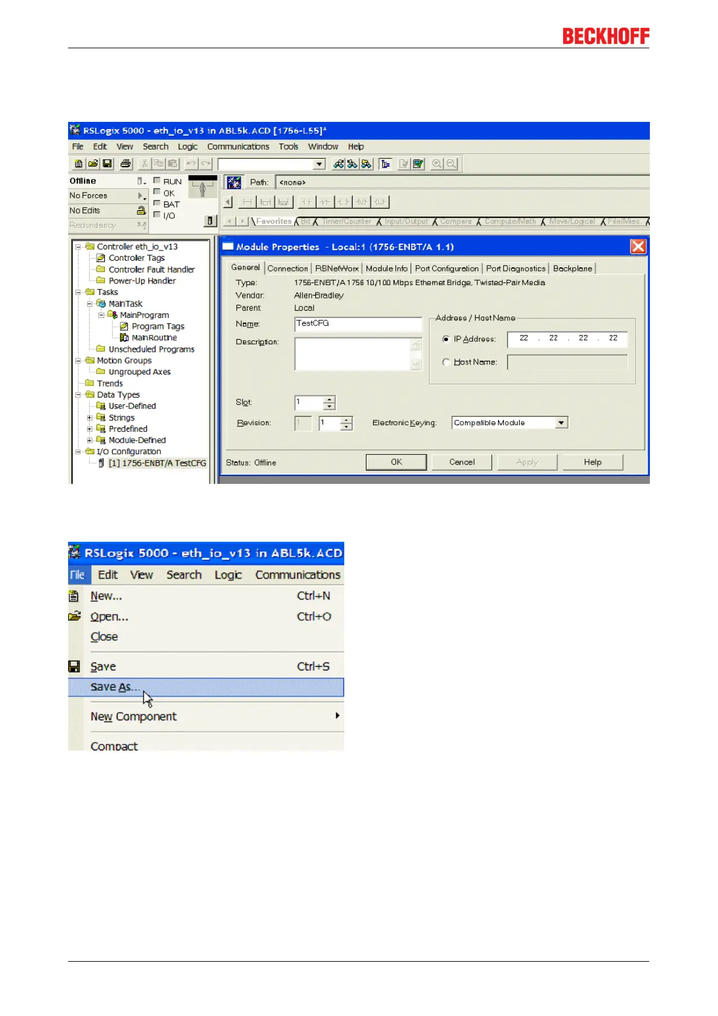
Task: Open the Connection tab
Action: tap(288, 268)
